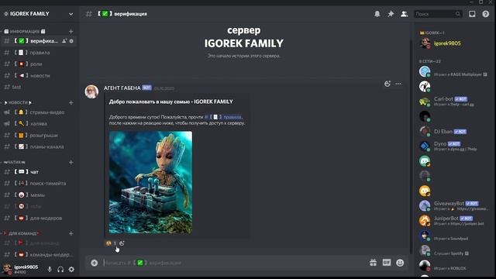The image size is (496, 279).
Task: Click the АГЕНТ ГАБЕНА bot avatar
Action: (91, 91)
